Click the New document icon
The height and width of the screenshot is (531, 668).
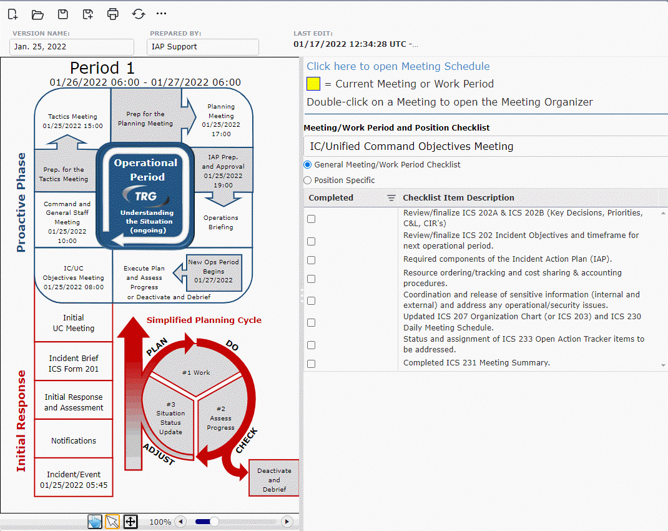coord(12,14)
